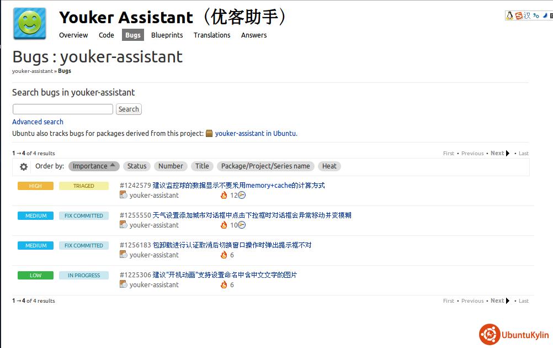
Task: Open the Translations tab
Action: (212, 35)
